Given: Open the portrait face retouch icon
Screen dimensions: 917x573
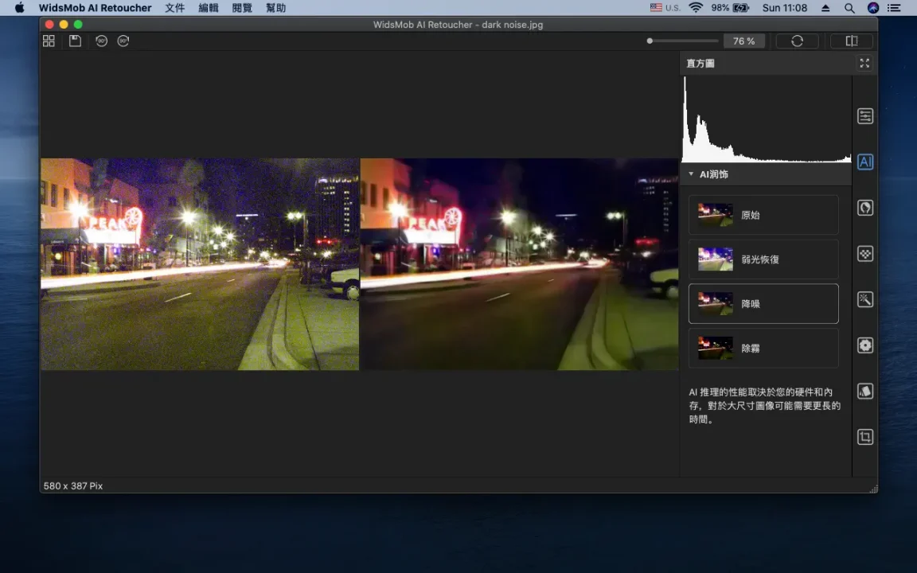Looking at the screenshot, I should pos(865,208).
